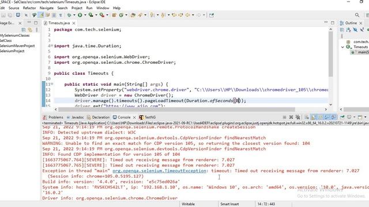Click the New Java Class icon
This screenshot has height=207, width=369.
(x=121, y=15)
